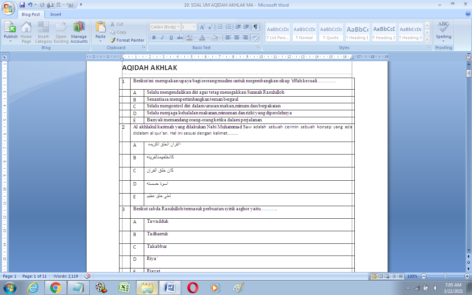Image resolution: width=472 pixels, height=295 pixels.
Task: Toggle the ruler view button above scrollbar
Action: point(469,58)
